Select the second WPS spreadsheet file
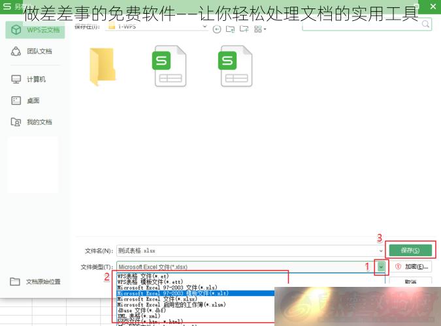Screen dimensions: 441x326 235,67
